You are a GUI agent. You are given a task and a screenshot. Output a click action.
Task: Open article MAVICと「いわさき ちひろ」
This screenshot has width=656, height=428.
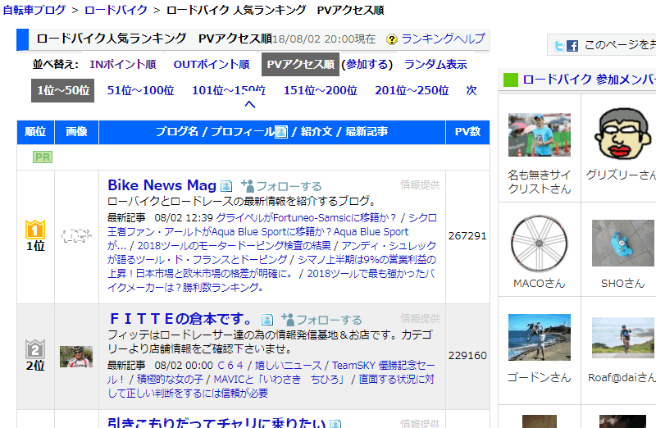(x=280, y=380)
